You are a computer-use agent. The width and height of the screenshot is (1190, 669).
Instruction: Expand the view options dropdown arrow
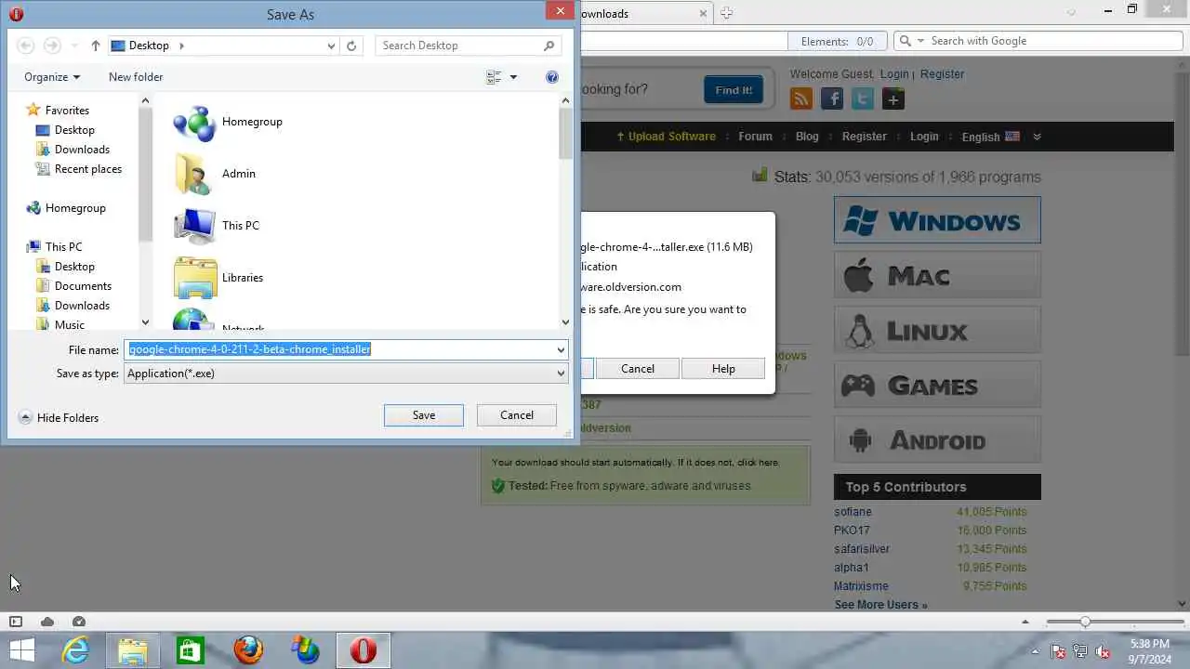(513, 77)
